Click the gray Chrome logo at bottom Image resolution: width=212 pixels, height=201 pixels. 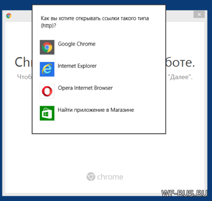pos(91,177)
